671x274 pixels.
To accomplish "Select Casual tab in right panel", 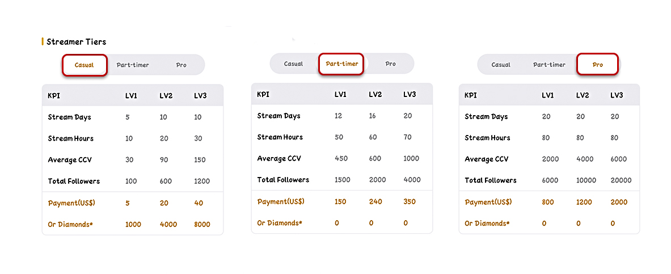I will point(501,65).
